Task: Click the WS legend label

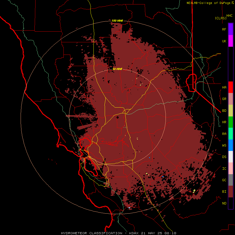Action: pos(224,145)
